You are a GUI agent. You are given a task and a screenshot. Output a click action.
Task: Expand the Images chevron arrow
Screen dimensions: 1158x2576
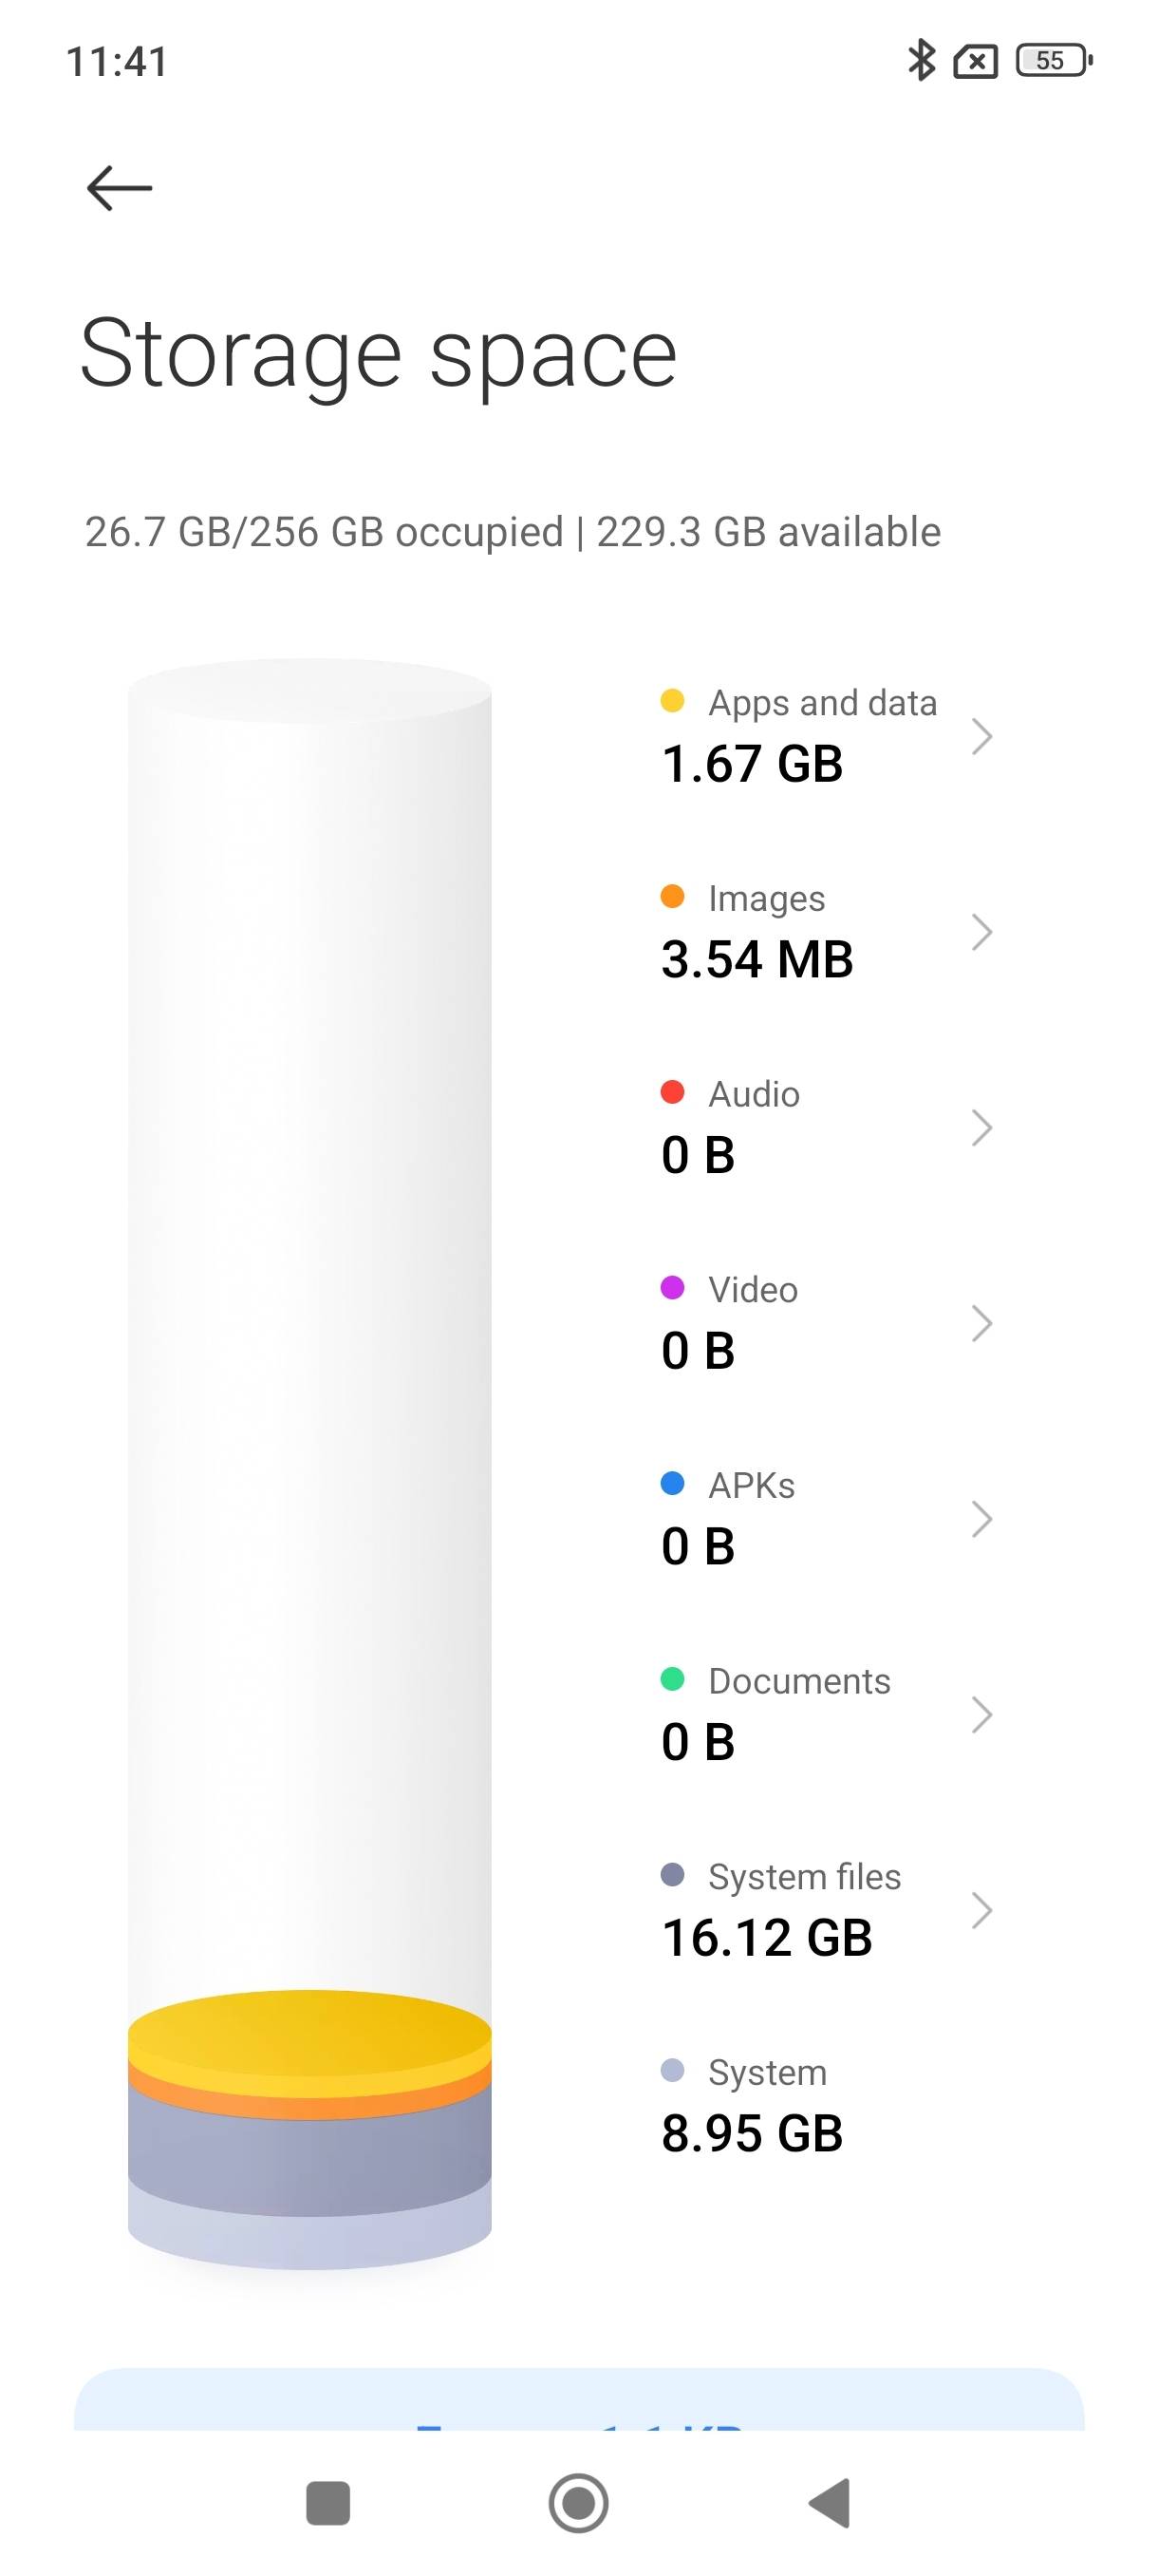tap(981, 932)
